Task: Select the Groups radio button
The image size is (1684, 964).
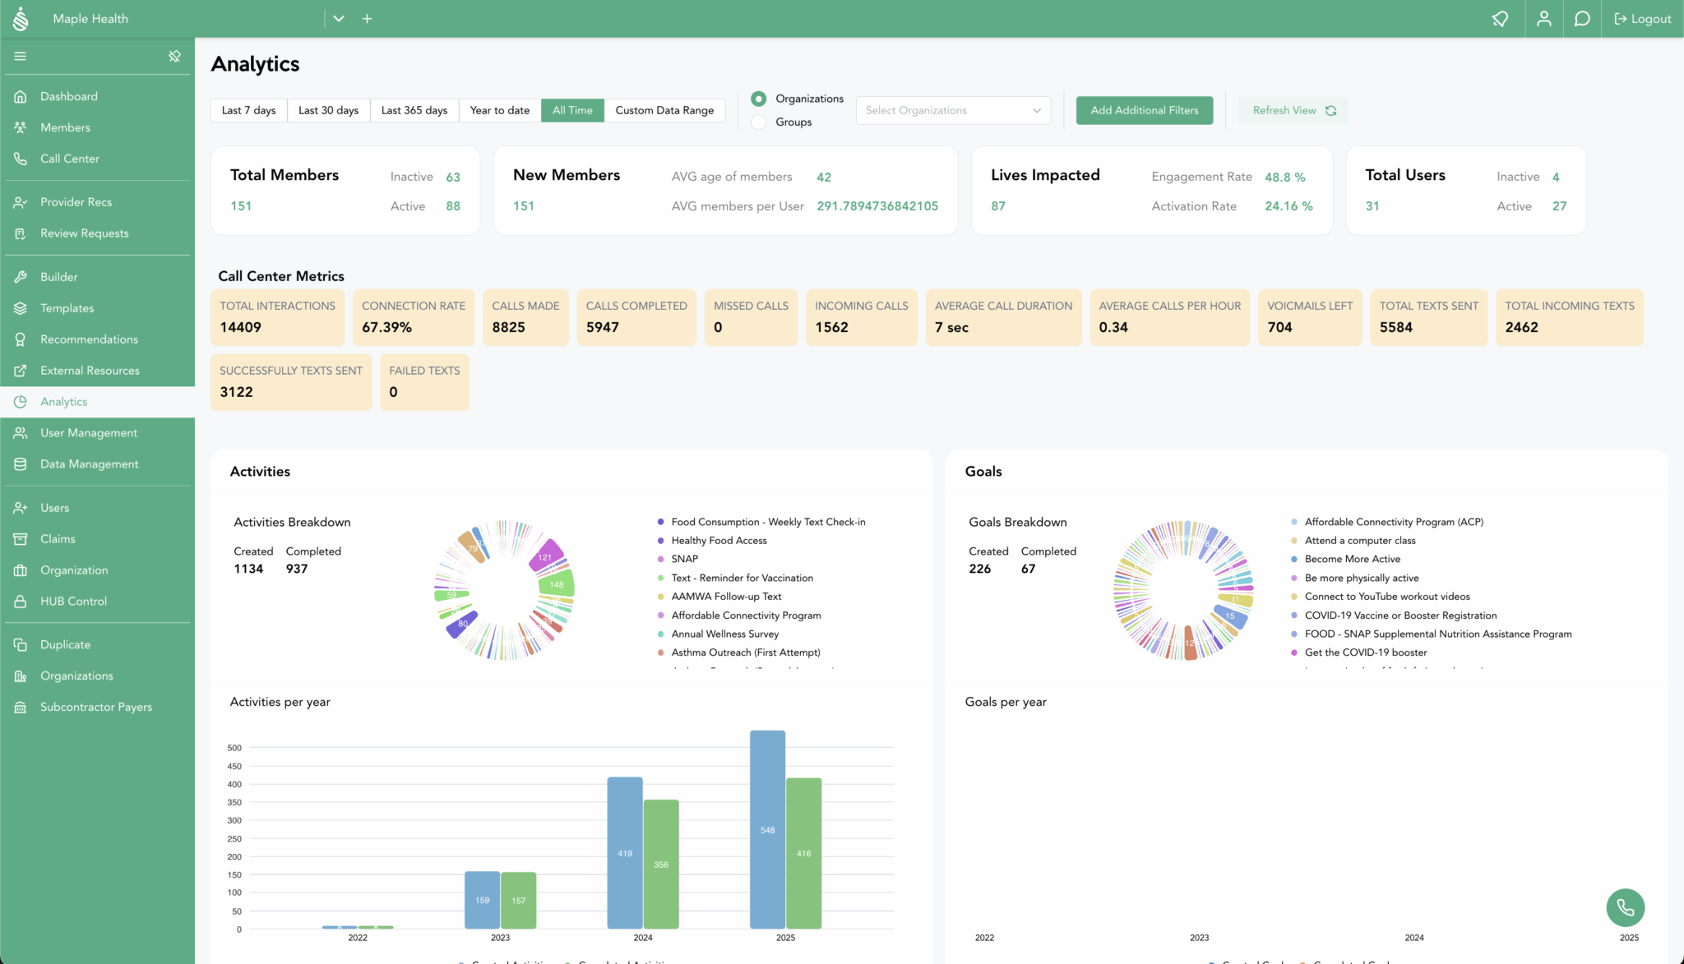Action: 759,122
